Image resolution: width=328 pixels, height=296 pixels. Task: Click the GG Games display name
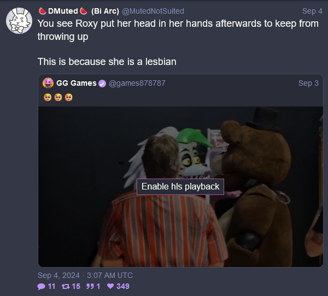pyautogui.click(x=77, y=83)
